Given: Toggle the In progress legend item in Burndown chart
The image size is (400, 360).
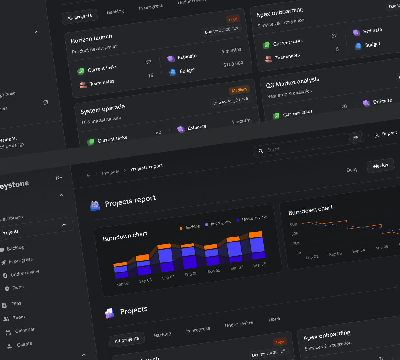Looking at the screenshot, I should pyautogui.click(x=218, y=223).
